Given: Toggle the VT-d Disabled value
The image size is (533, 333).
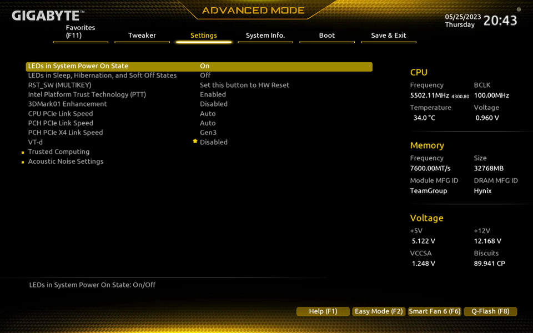Looking at the screenshot, I should (x=213, y=142).
